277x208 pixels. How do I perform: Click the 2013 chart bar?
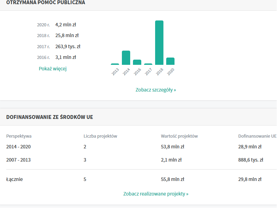tap(115, 64)
